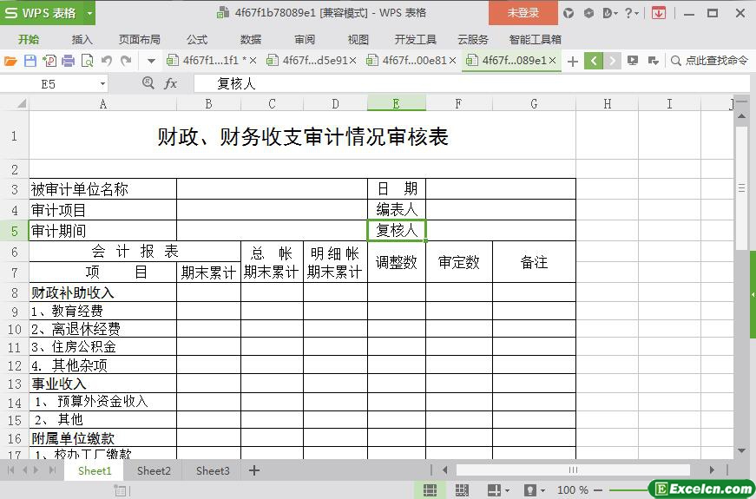Image resolution: width=756 pixels, height=499 pixels.
Task: Click the Print icon in toolbar
Action: click(68, 61)
